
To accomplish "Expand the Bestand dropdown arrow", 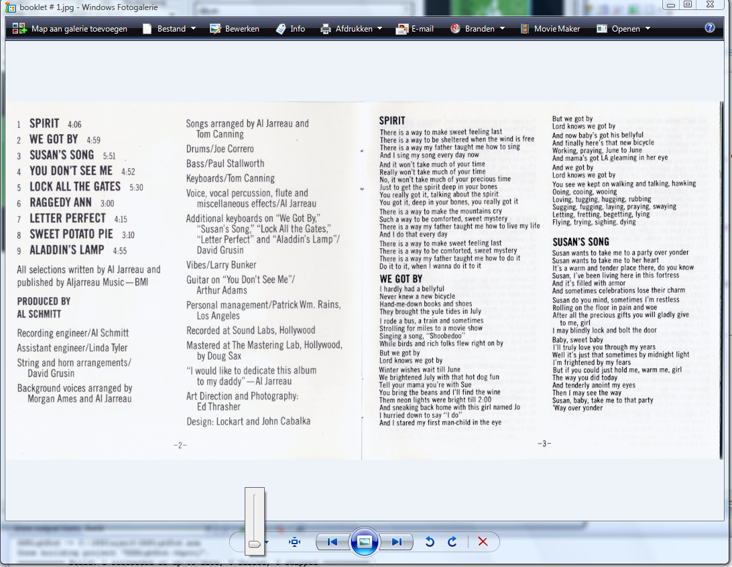I will point(193,28).
